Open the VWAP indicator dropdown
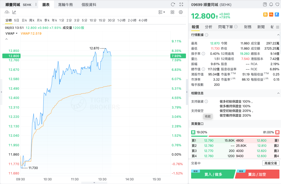 11,33
